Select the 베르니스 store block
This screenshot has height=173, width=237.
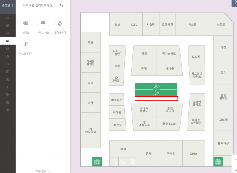(x=117, y=100)
